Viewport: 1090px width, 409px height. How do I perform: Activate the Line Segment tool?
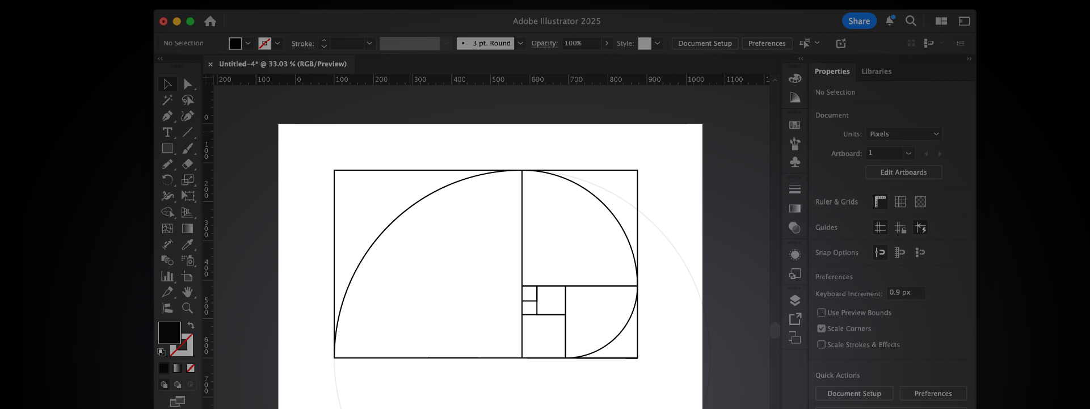tap(188, 132)
